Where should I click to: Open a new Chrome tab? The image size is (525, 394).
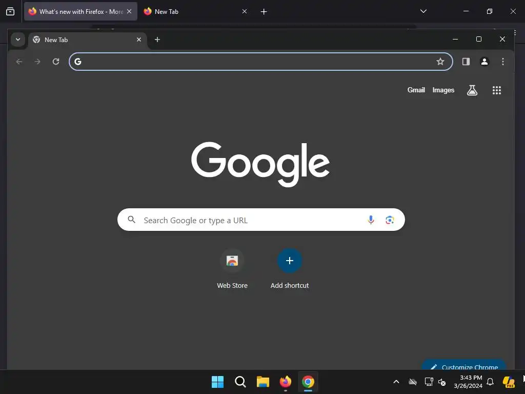[x=157, y=40]
